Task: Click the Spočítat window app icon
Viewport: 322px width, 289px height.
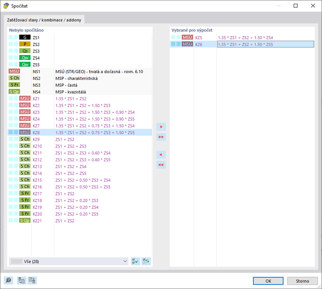Action: 6,6
